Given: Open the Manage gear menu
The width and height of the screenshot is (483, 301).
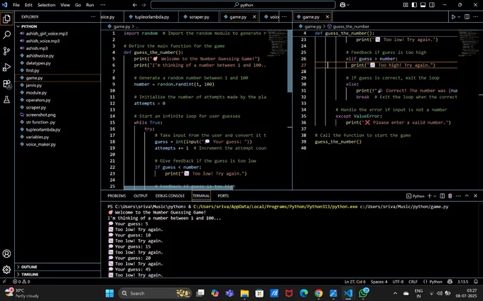Looking at the screenshot, I should 6,270.
